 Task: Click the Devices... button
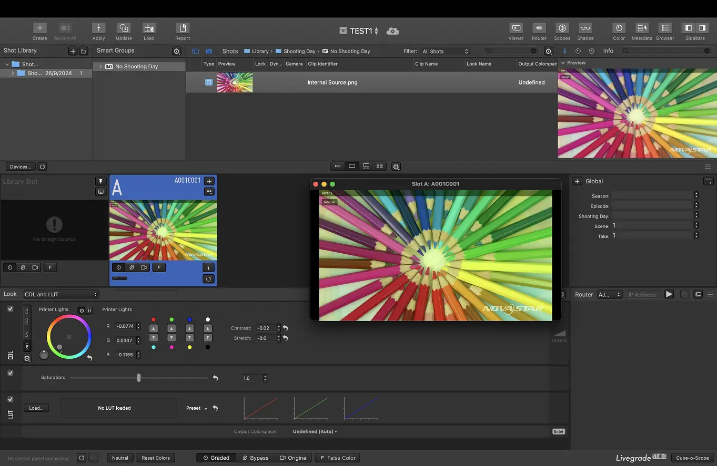point(21,167)
